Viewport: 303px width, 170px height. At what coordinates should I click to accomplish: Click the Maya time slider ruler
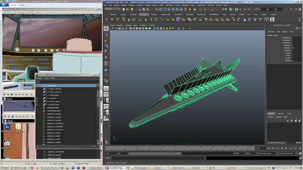(180, 148)
